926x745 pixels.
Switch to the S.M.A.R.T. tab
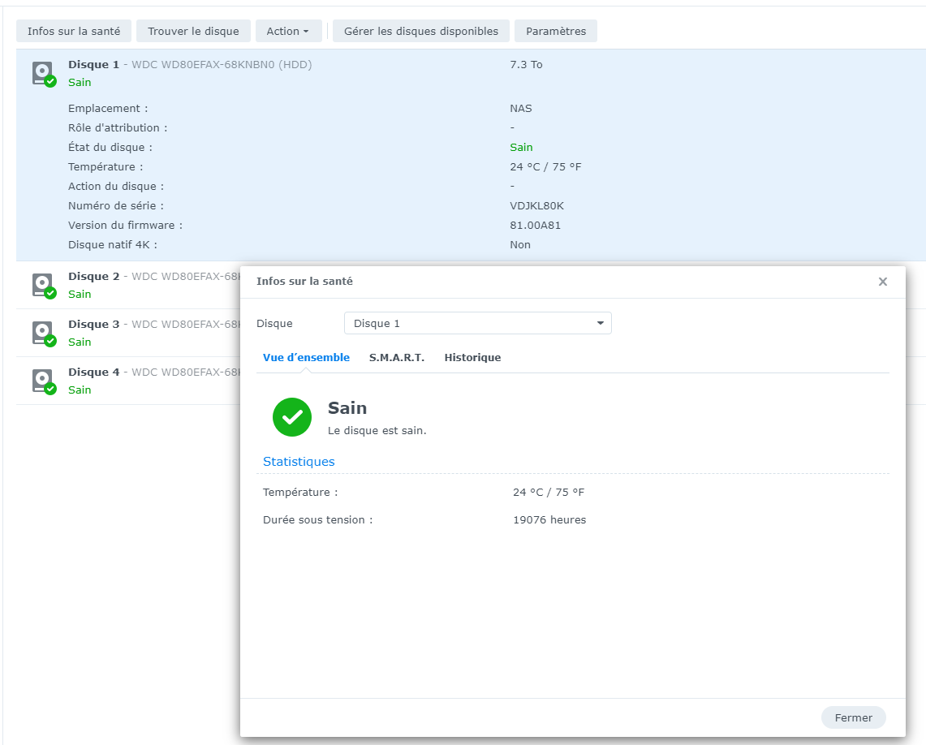397,357
